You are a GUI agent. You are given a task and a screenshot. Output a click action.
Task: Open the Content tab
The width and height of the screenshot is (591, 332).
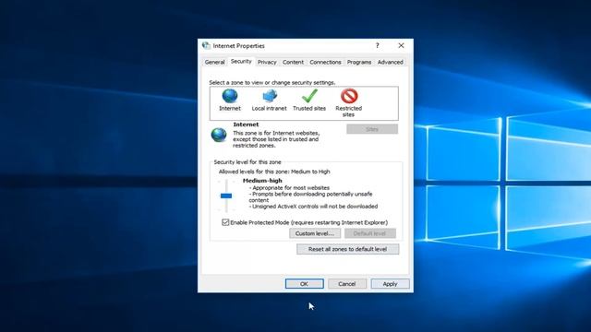293,62
